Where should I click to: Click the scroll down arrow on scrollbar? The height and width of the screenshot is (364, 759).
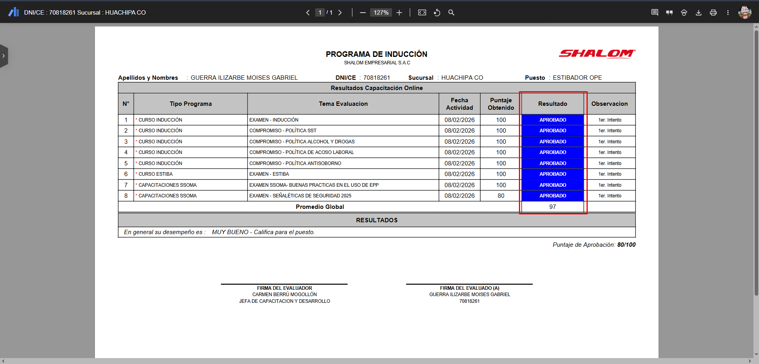[x=756, y=355]
